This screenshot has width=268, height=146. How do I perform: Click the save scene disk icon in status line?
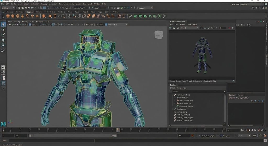click(x=26, y=8)
